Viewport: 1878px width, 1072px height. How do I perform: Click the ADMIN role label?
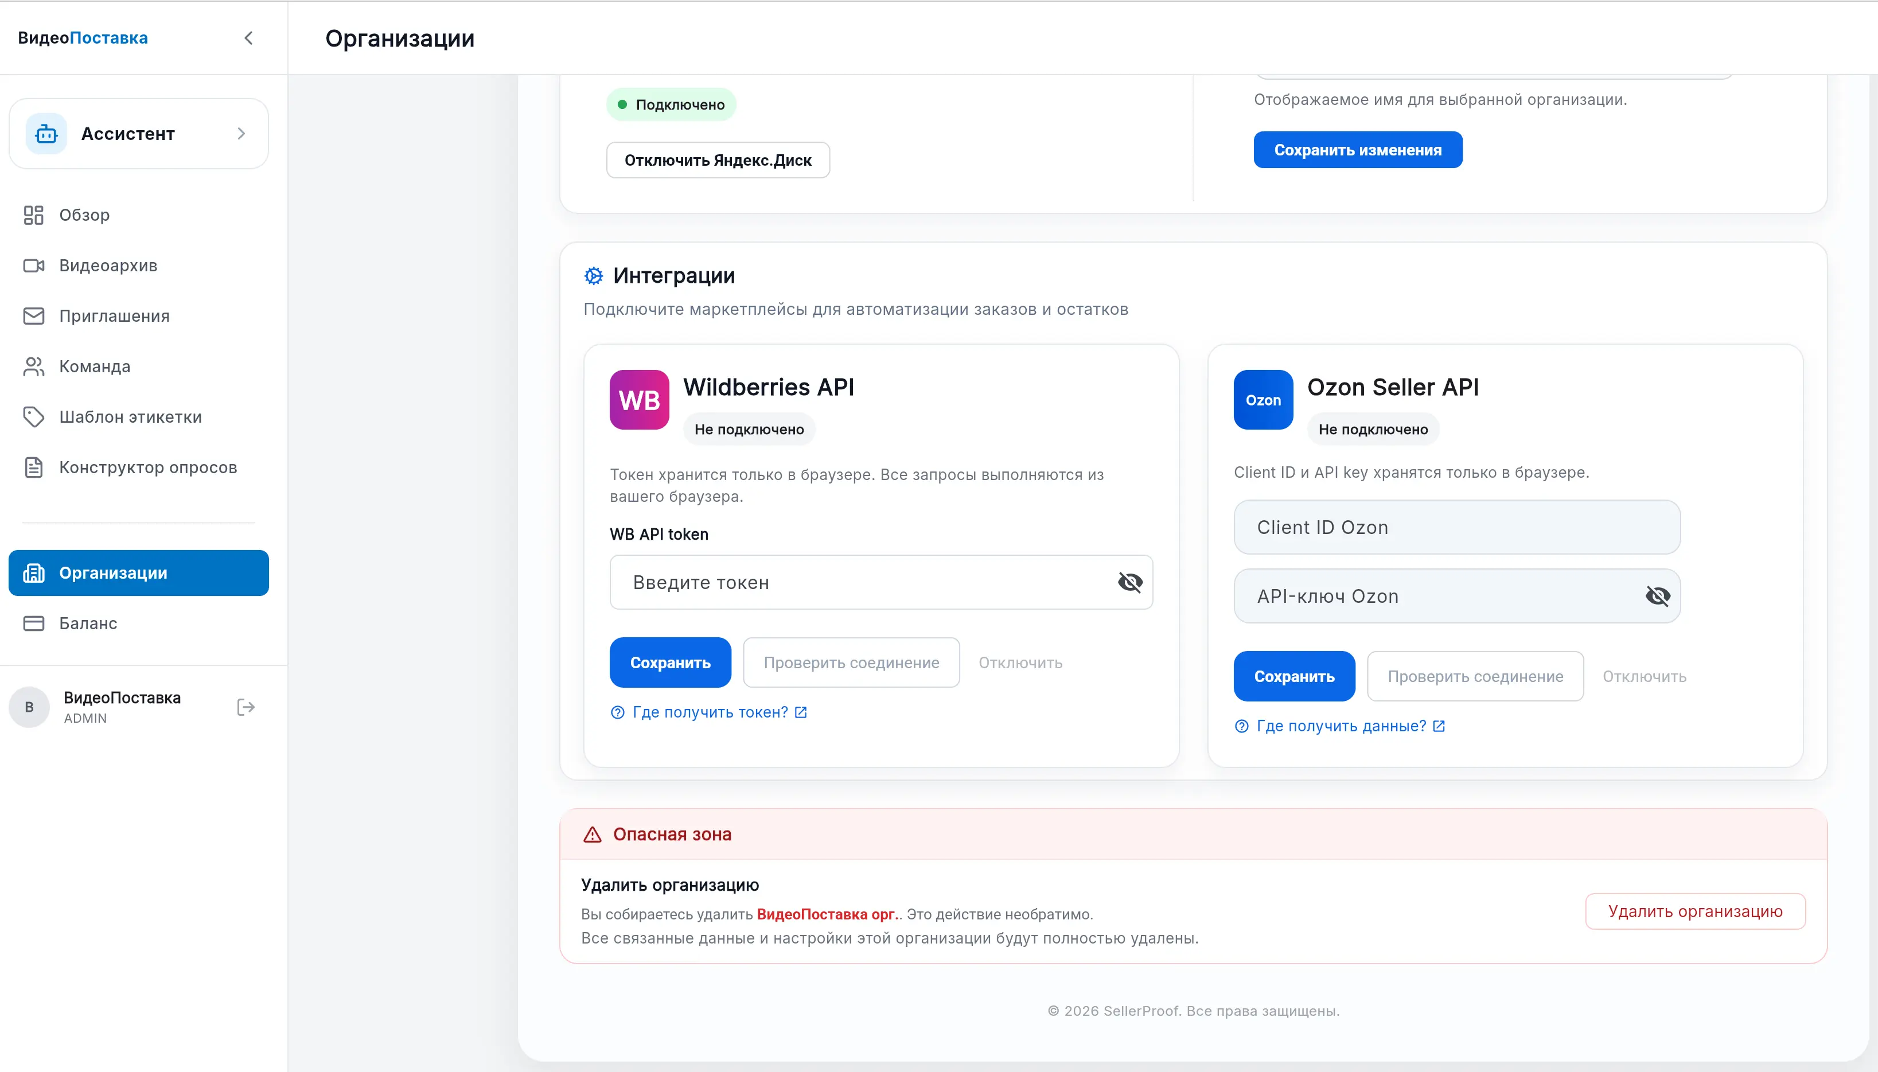coord(85,719)
